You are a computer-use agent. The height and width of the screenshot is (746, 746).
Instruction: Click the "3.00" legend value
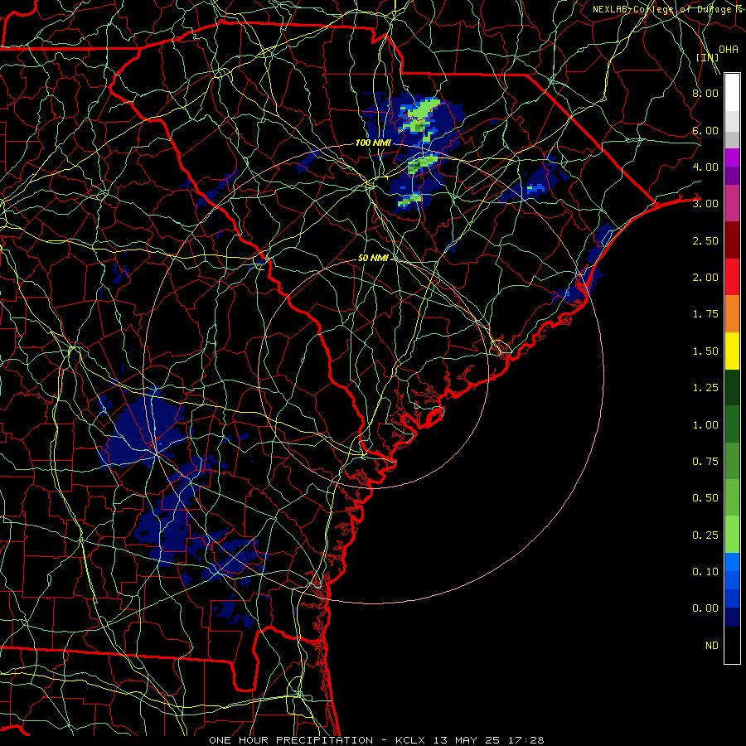tap(705, 204)
